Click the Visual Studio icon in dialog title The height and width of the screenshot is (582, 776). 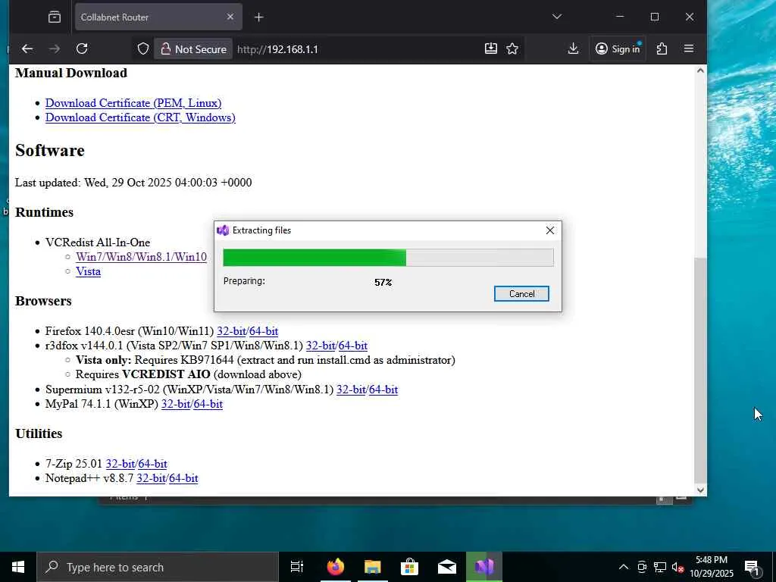click(224, 230)
